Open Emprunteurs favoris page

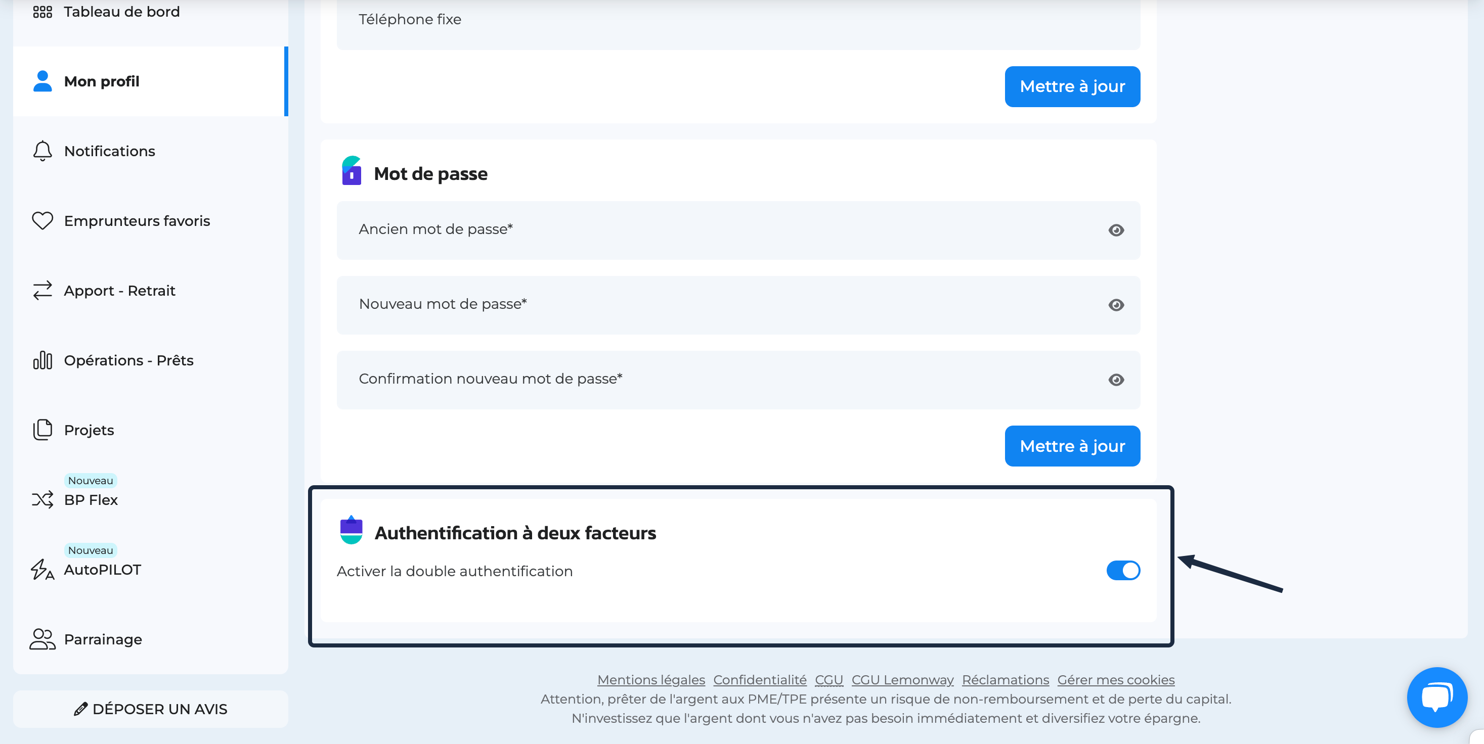coord(150,220)
